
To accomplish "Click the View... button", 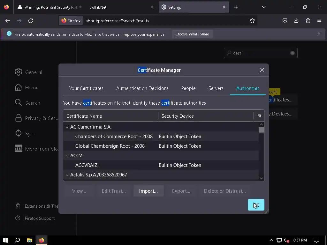I will click(79, 191).
